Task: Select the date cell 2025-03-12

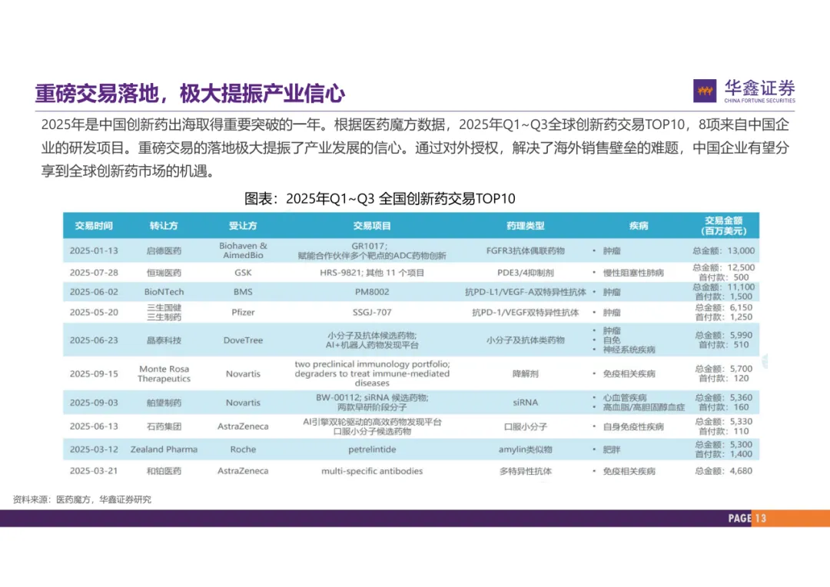Action: point(94,449)
